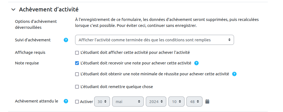Open the calendar date picker icon
The width and height of the screenshot is (283, 112).
[x=207, y=101]
